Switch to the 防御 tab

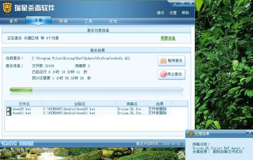[x=63, y=21]
